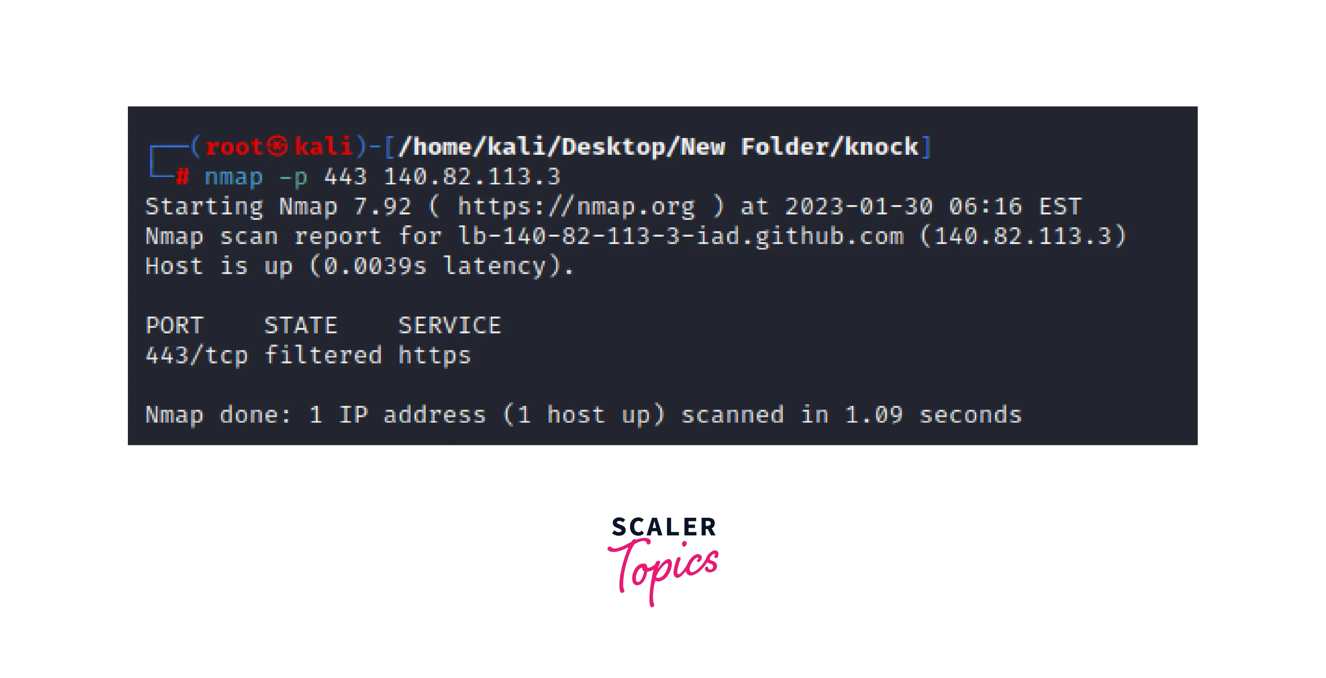Click the /home/kali/Desktop/New Folder/knock path
Image resolution: width=1326 pixels, height=678 pixels.
(x=659, y=147)
